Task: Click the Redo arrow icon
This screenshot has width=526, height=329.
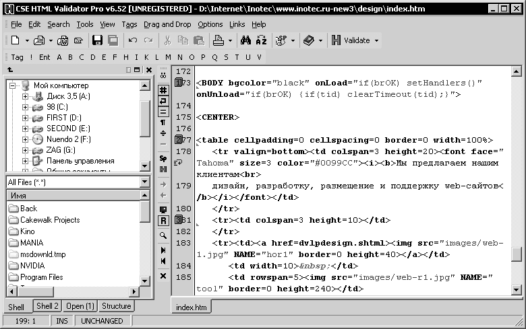Action: click(148, 40)
